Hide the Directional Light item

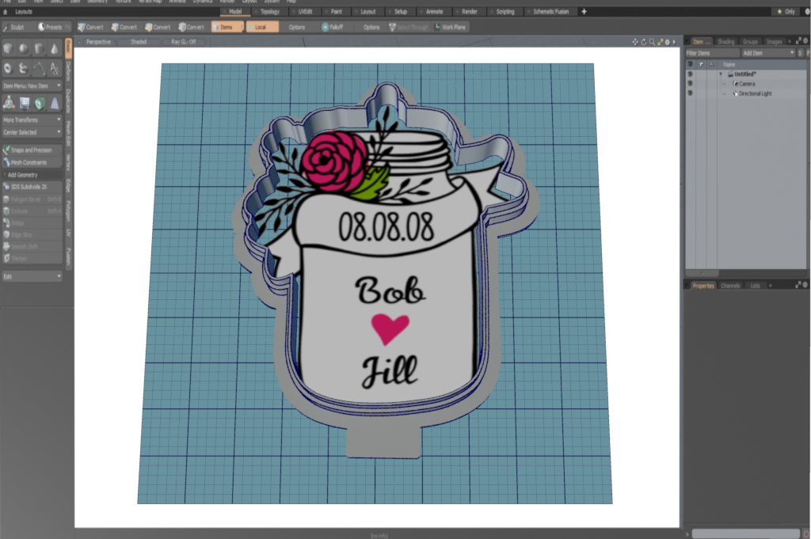pyautogui.click(x=690, y=93)
